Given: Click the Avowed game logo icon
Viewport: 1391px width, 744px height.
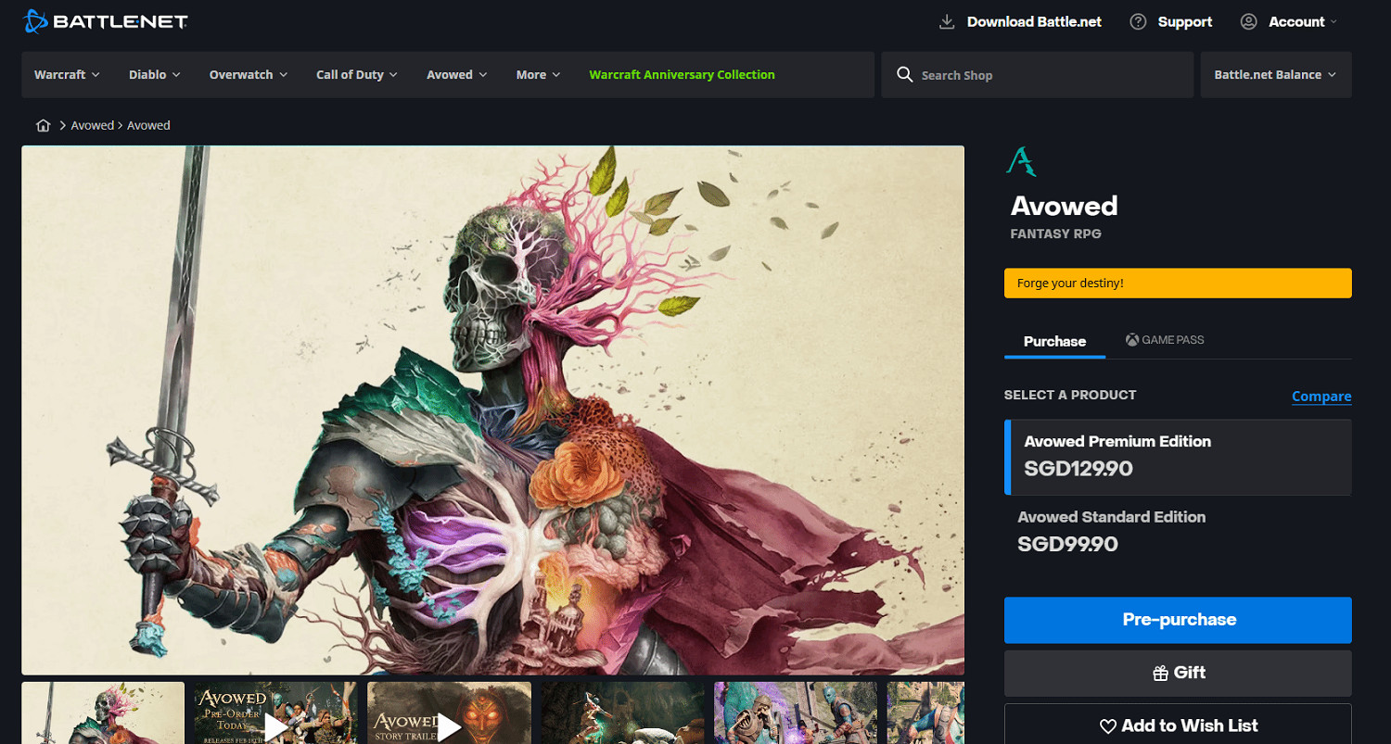Looking at the screenshot, I should [1021, 162].
